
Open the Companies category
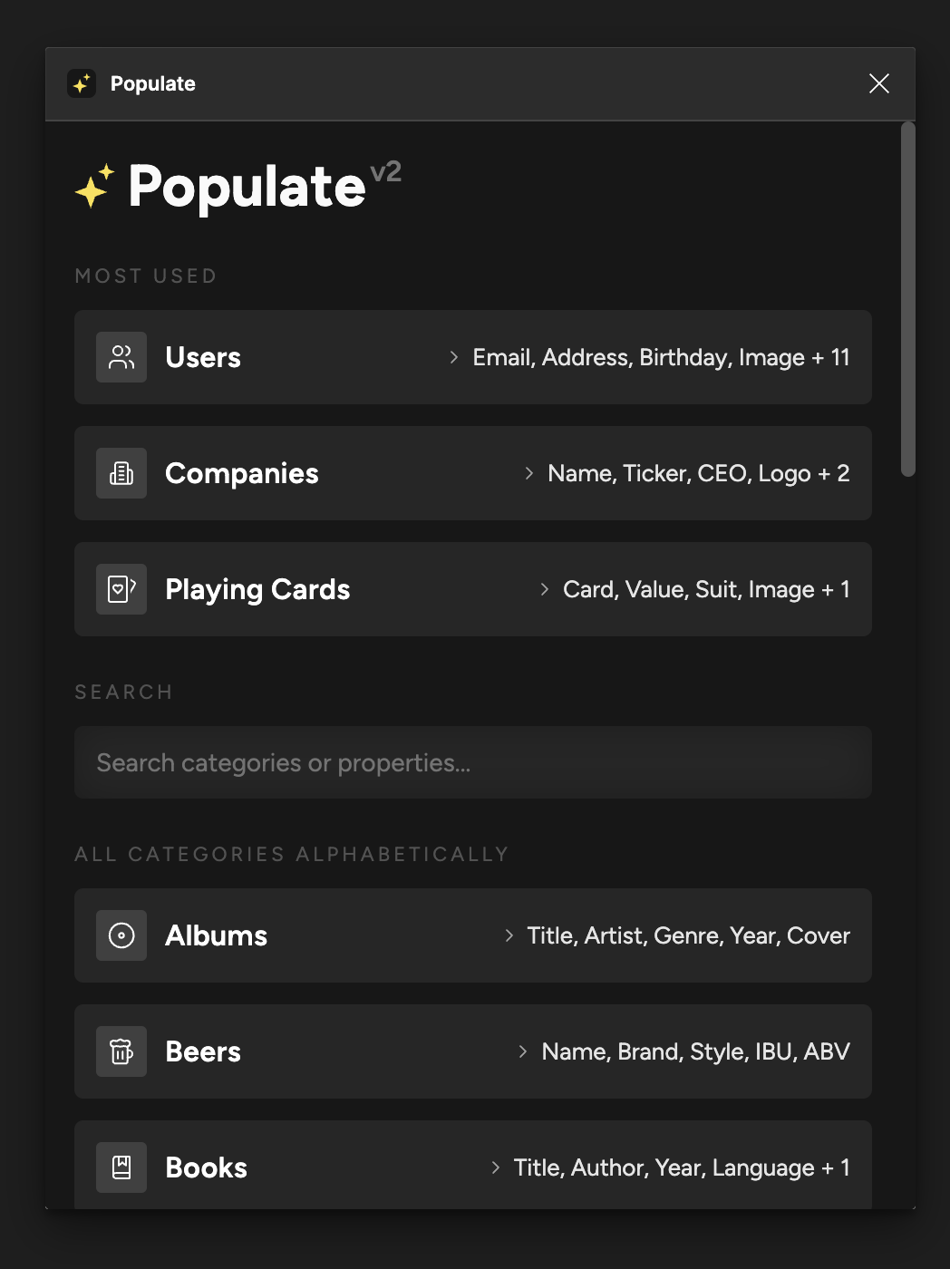473,473
